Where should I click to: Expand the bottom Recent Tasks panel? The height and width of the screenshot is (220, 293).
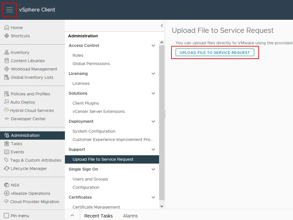click(x=72, y=216)
